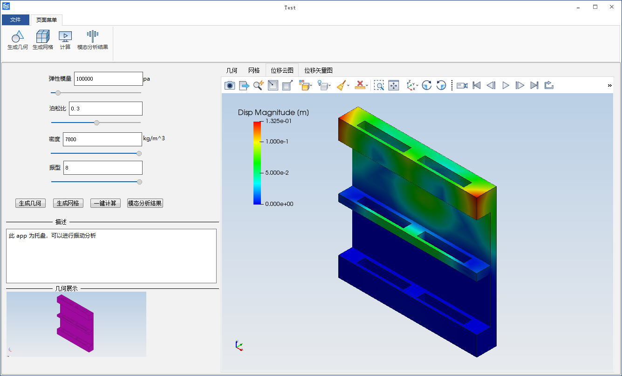Switch to the 位移云图 tab
The width and height of the screenshot is (622, 376).
pyautogui.click(x=282, y=70)
